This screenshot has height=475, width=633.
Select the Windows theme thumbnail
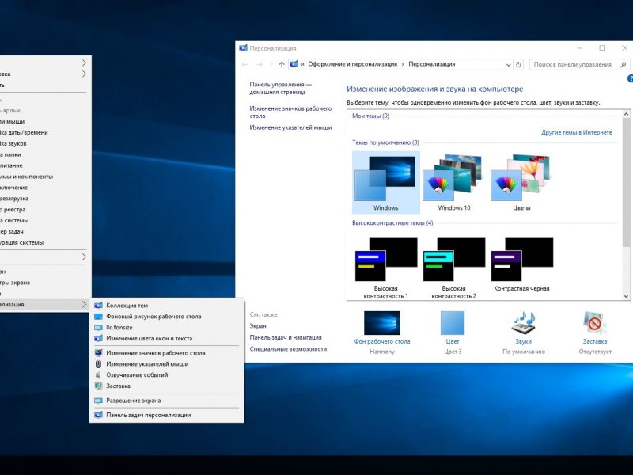point(385,182)
